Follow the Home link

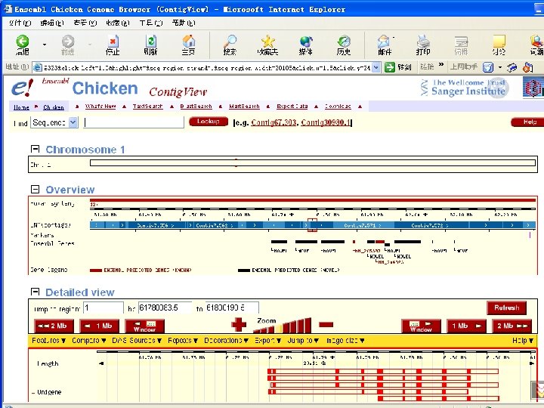click(21, 107)
